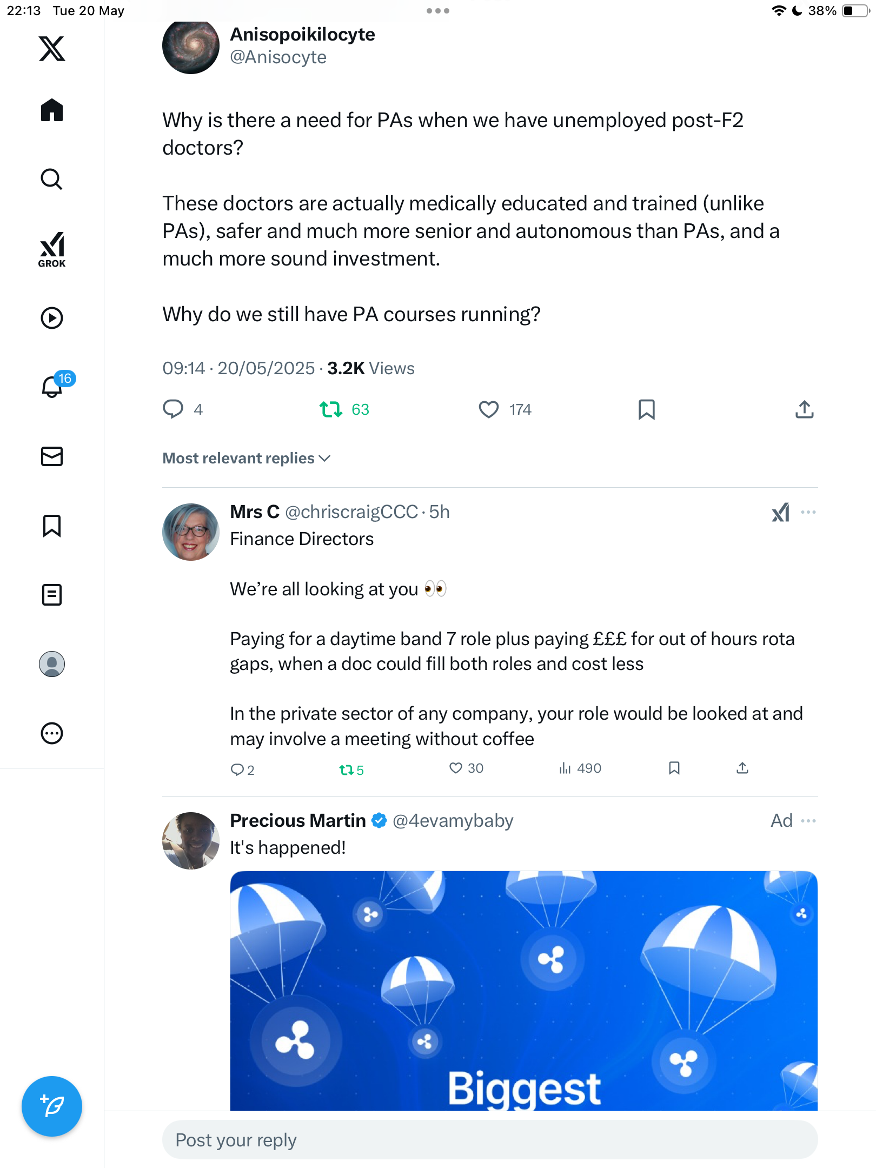
Task: Tap the blue compose post button
Action: click(52, 1106)
